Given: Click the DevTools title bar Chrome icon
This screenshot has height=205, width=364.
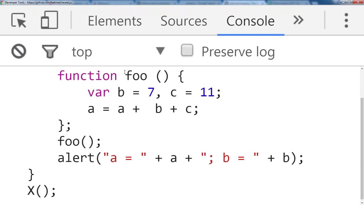Looking at the screenshot, I should (2, 2).
